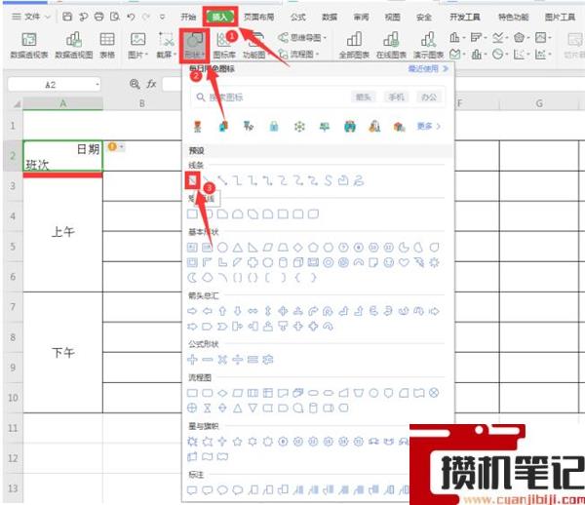Select the straight line shape under 线条

coord(192,181)
